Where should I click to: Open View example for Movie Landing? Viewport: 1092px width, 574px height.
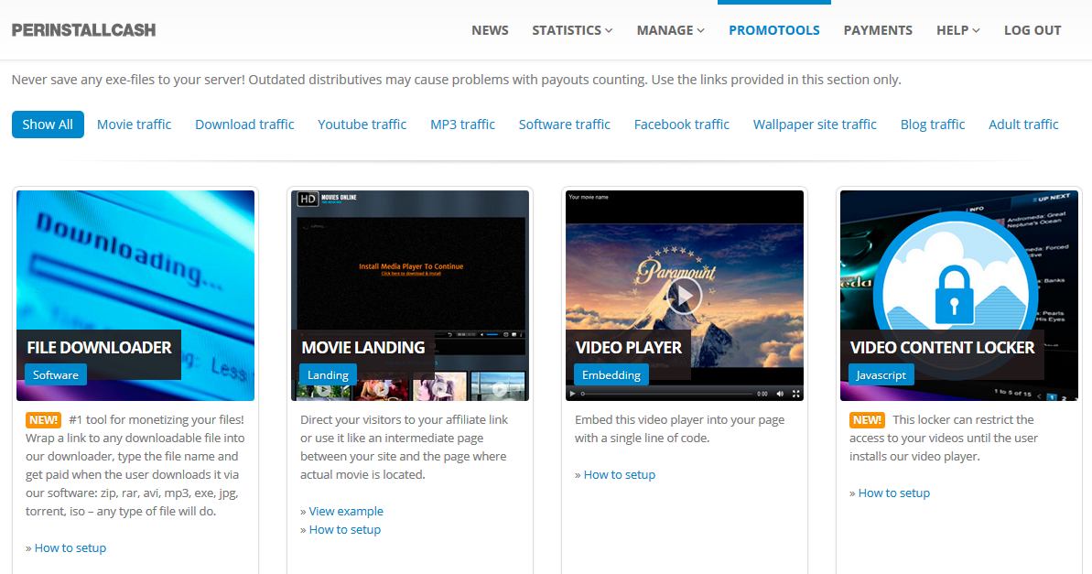(346, 511)
